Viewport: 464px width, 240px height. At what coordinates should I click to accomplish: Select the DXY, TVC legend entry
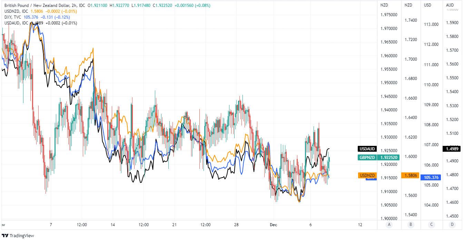click(13, 17)
